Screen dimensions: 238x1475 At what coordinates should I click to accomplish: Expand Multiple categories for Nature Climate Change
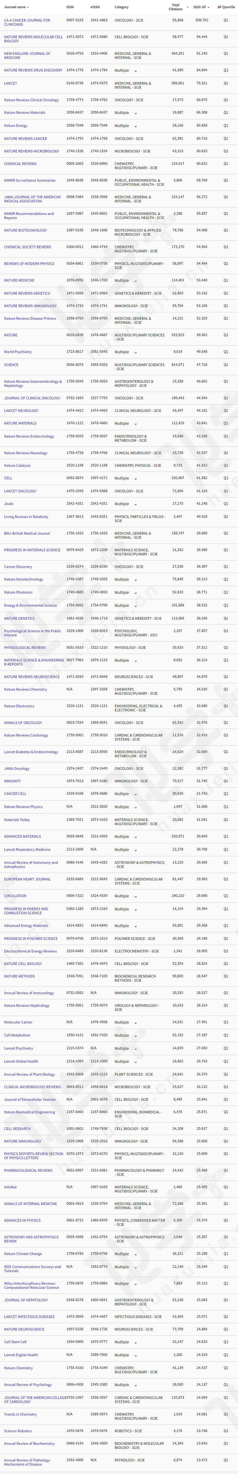(136, 1254)
